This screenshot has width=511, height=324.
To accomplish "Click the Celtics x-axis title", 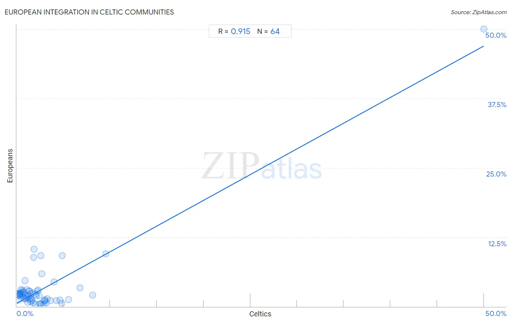I will [x=260, y=314].
